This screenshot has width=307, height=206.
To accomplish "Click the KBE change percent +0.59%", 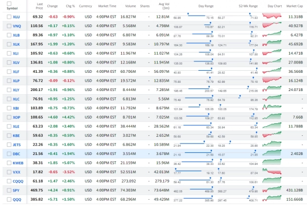I will [68, 135].
